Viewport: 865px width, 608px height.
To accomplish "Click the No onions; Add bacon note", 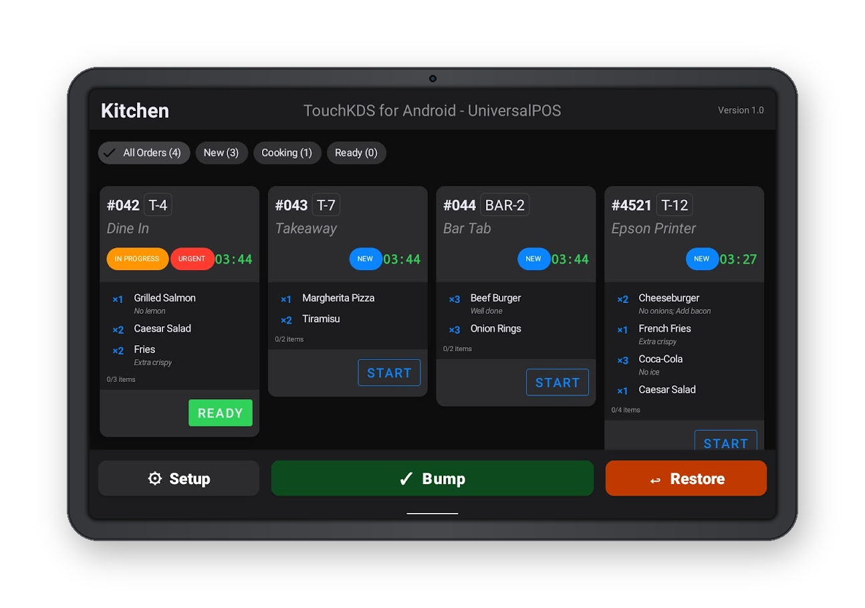I will pos(674,311).
